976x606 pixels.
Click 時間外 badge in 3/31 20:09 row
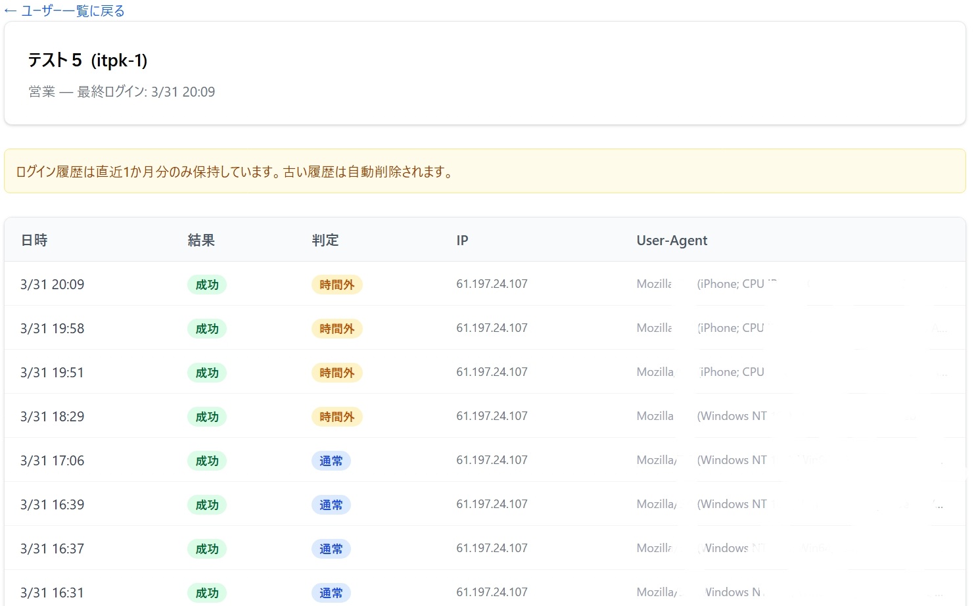click(337, 285)
